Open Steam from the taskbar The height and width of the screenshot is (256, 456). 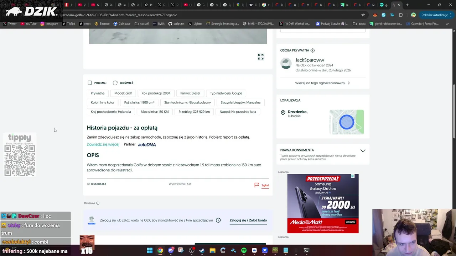(x=202, y=250)
